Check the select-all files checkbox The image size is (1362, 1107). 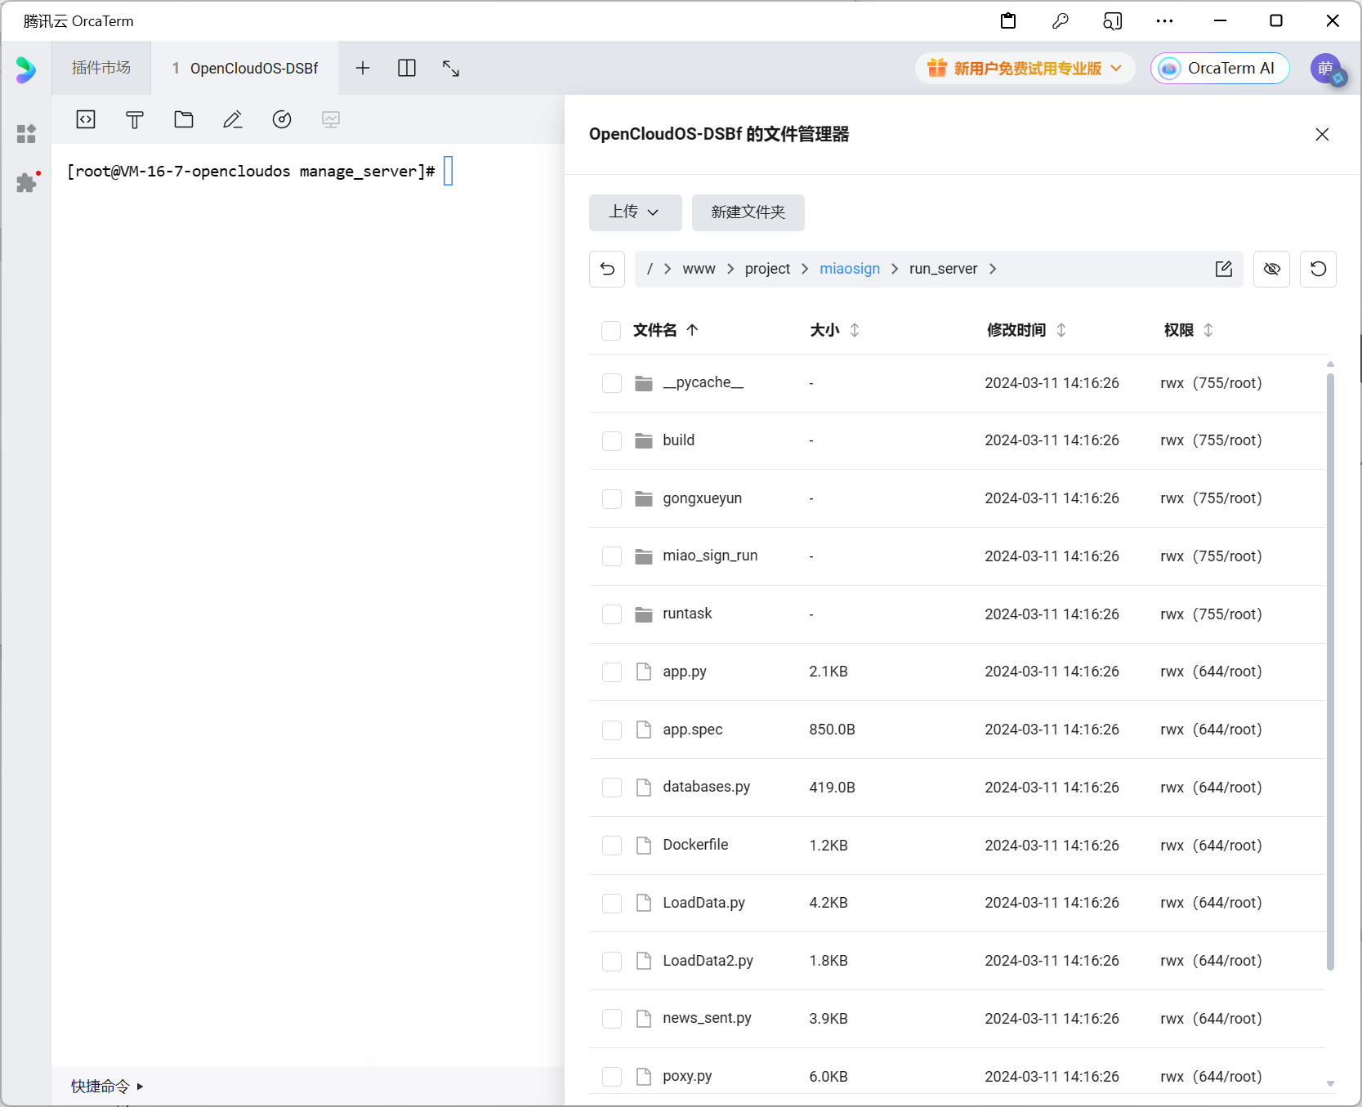[x=611, y=330]
